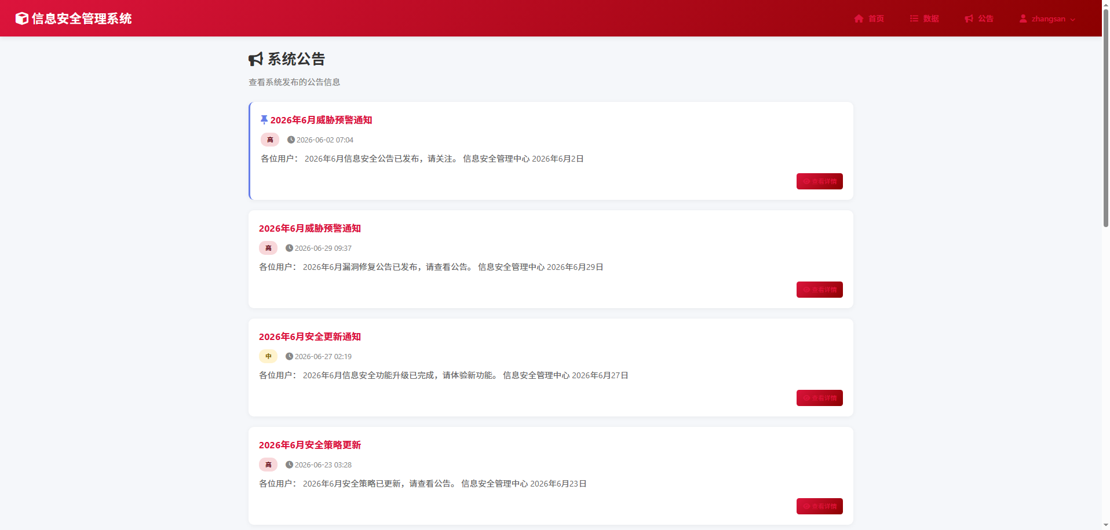Click clock icon beside 2026-06-27 02:19

[289, 356]
